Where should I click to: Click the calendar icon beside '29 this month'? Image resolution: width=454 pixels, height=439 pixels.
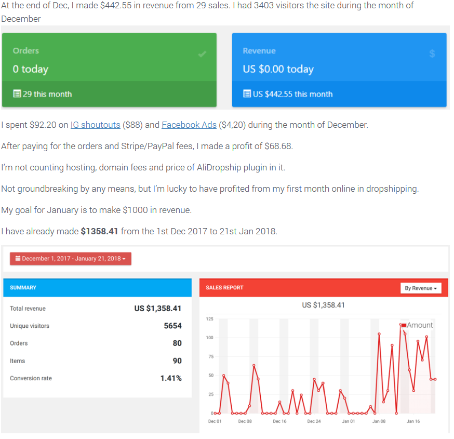(16, 95)
